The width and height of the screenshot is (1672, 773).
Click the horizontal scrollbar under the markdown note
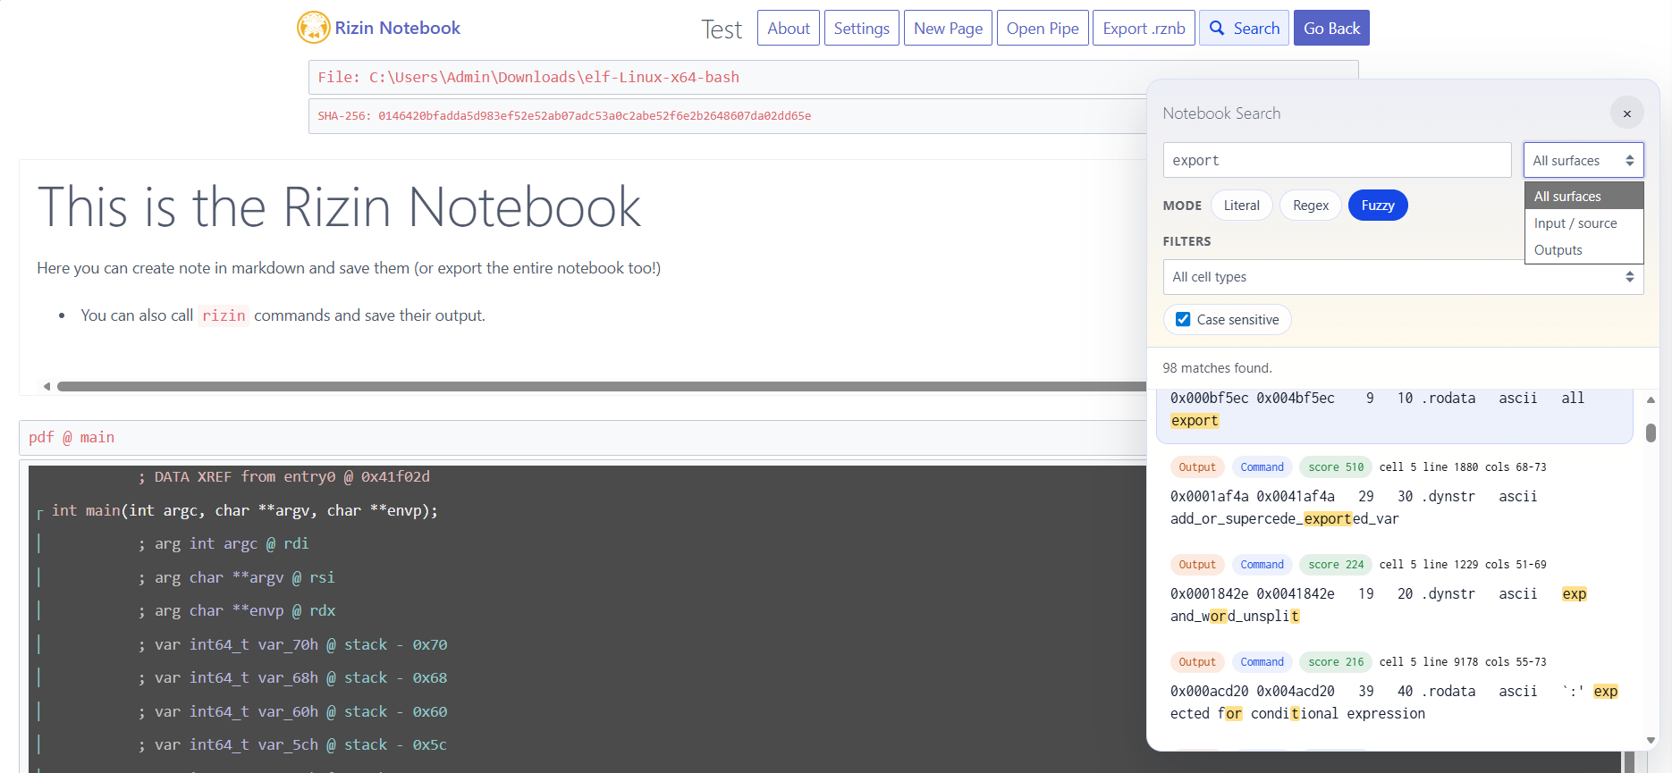coord(601,387)
